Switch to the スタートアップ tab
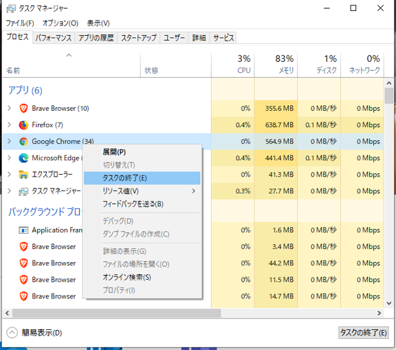 pos(139,38)
